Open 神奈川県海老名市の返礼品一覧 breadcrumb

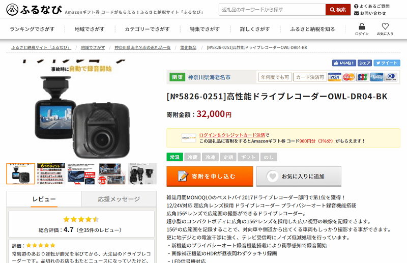click(x=142, y=47)
